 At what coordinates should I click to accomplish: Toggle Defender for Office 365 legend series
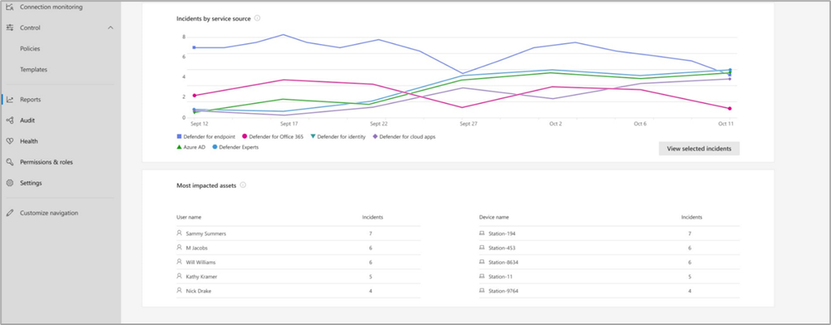tap(272, 136)
